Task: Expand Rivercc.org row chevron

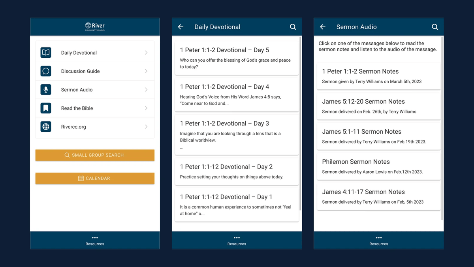Action: pos(146,127)
